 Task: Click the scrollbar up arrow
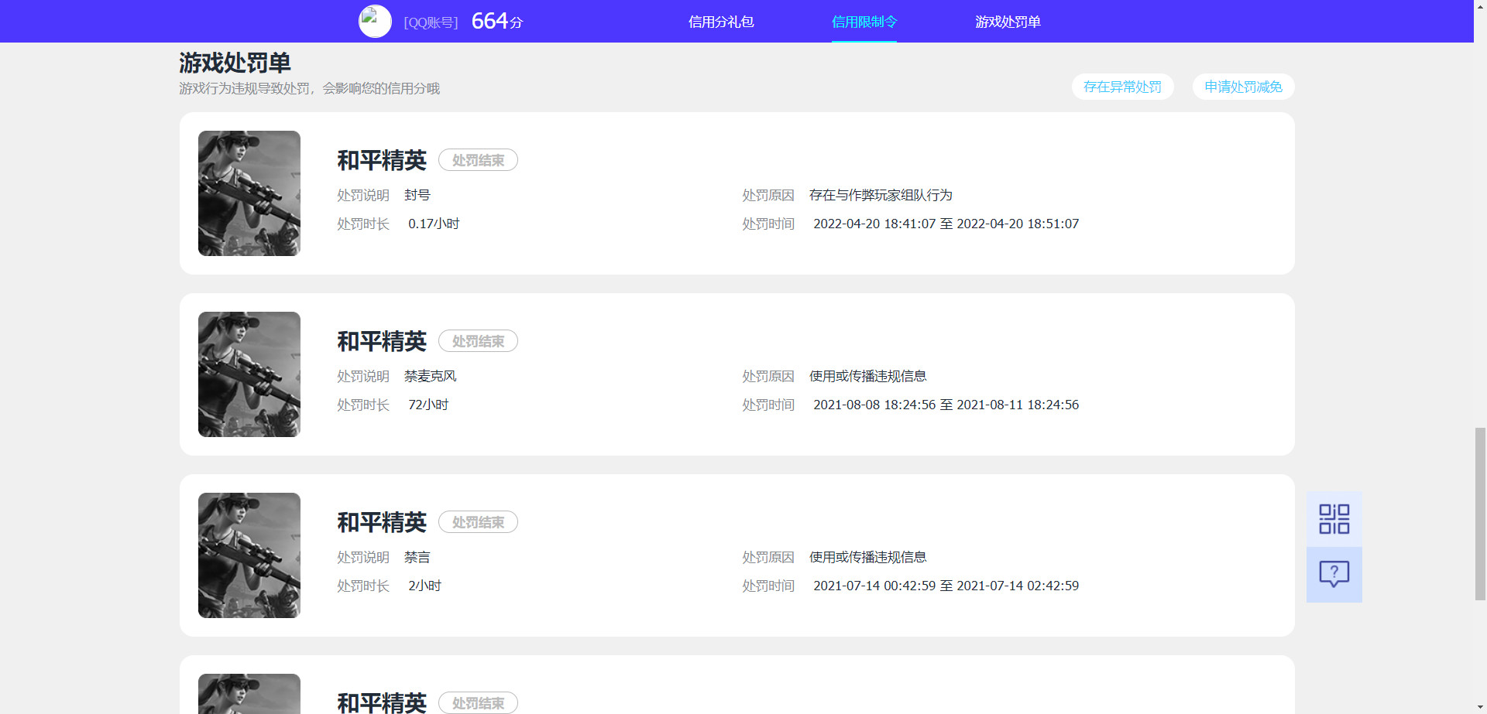coord(1480,6)
